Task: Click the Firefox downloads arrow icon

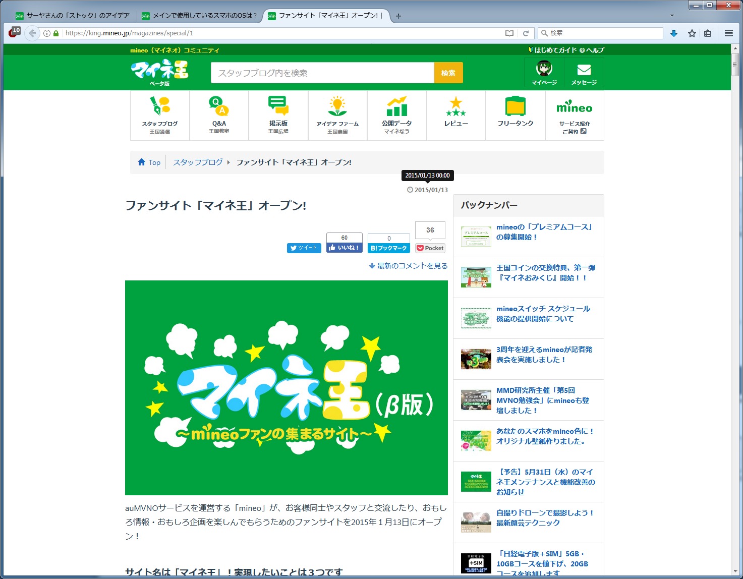Action: tap(673, 33)
